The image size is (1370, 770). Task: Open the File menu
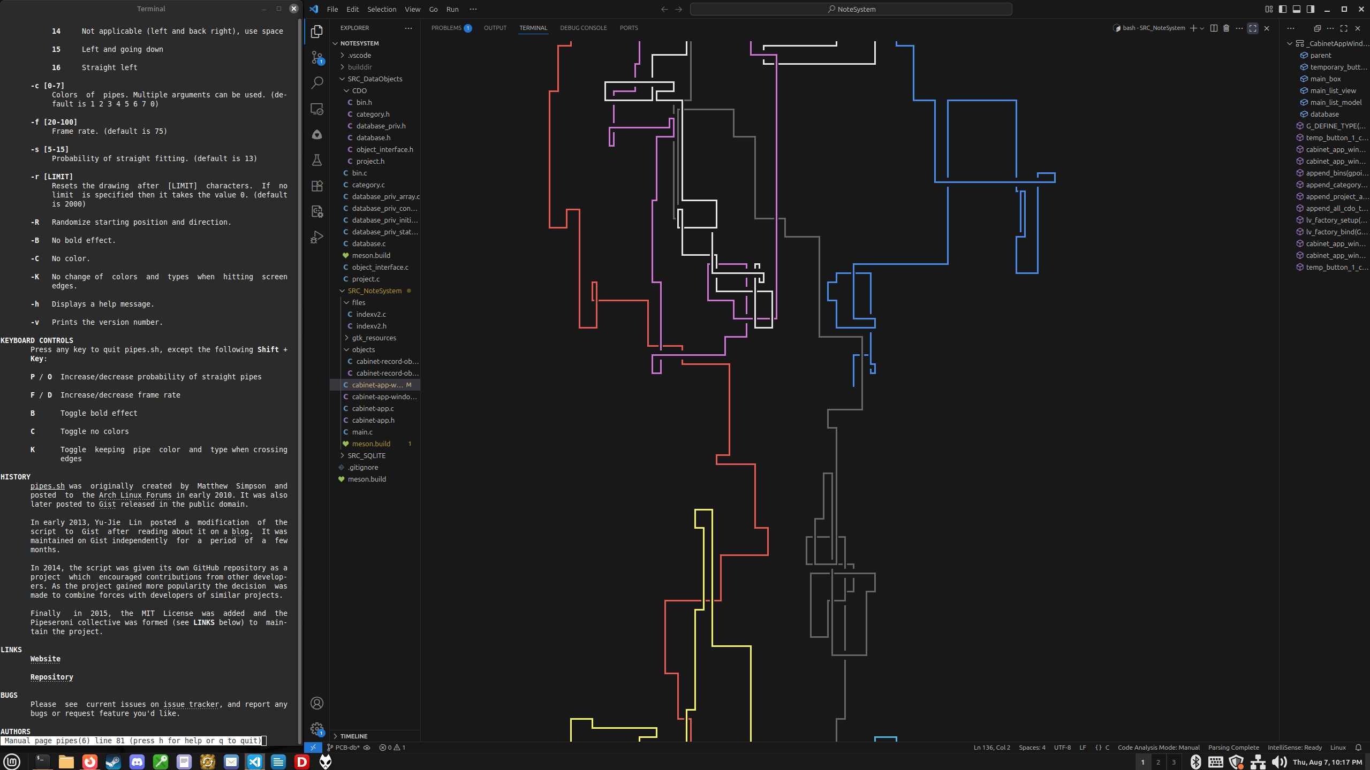pos(332,9)
